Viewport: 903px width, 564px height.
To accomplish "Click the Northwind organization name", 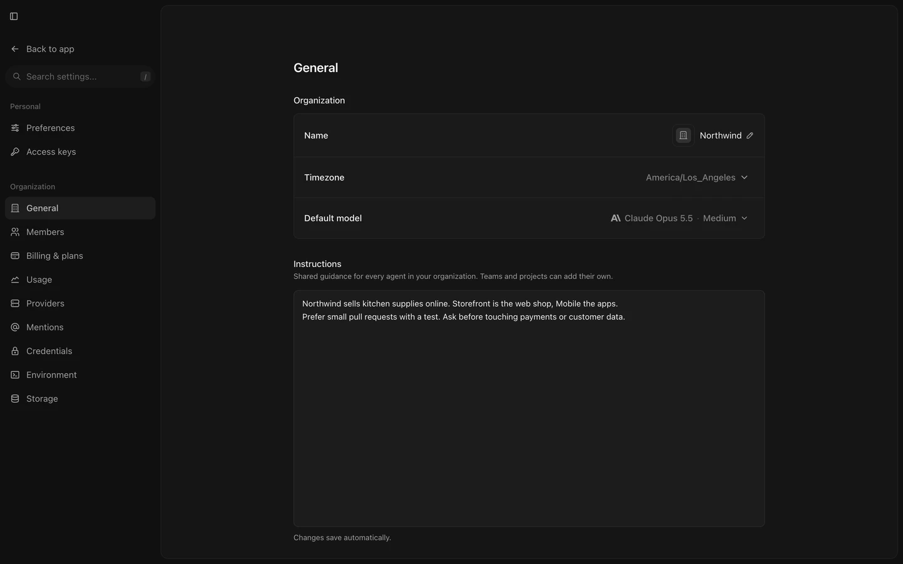I will pos(721,135).
